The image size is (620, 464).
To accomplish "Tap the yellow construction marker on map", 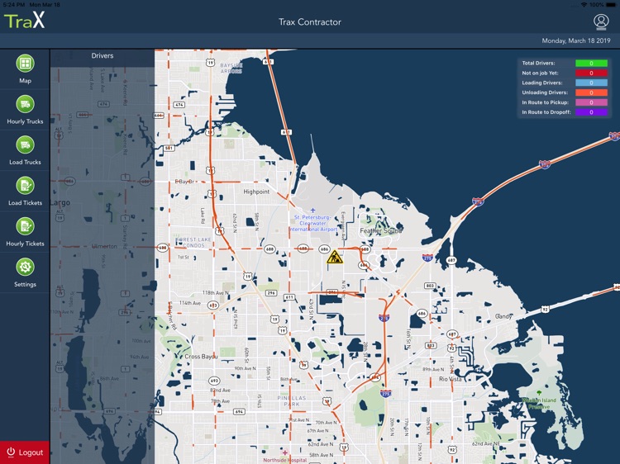I will [335, 258].
